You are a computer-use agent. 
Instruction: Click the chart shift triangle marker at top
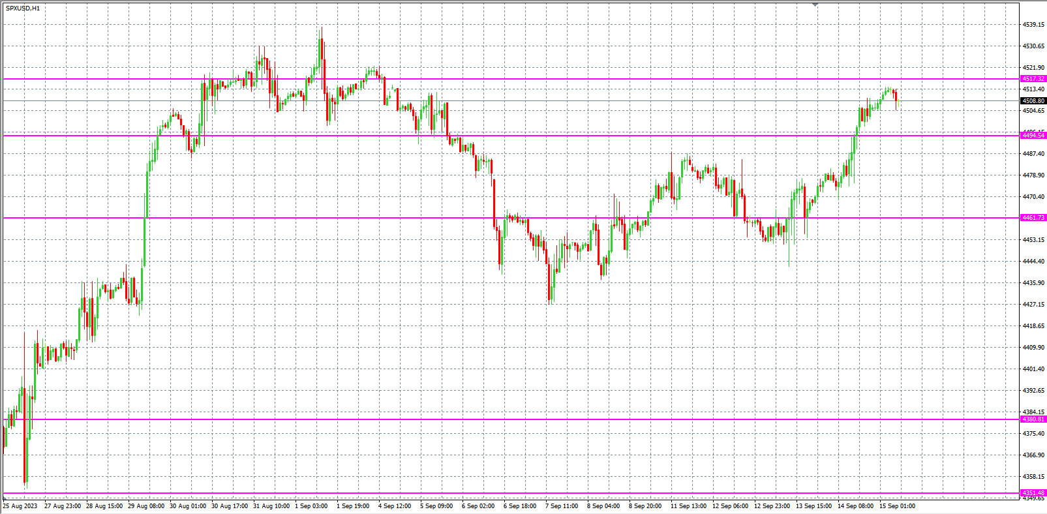pyautogui.click(x=815, y=5)
